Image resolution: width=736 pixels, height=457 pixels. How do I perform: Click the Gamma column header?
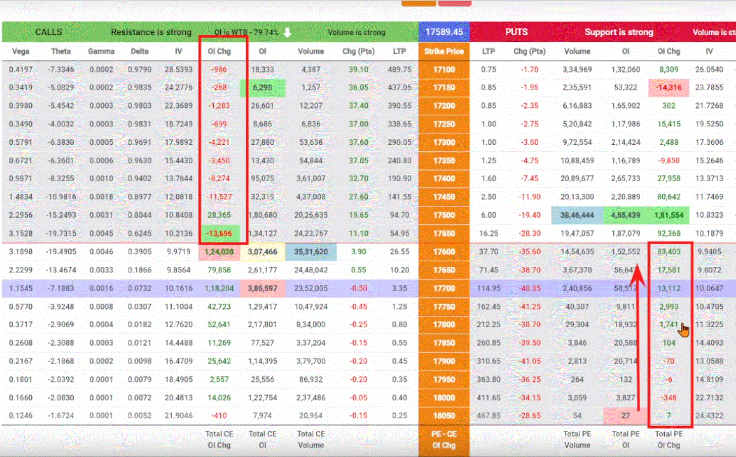click(x=101, y=51)
